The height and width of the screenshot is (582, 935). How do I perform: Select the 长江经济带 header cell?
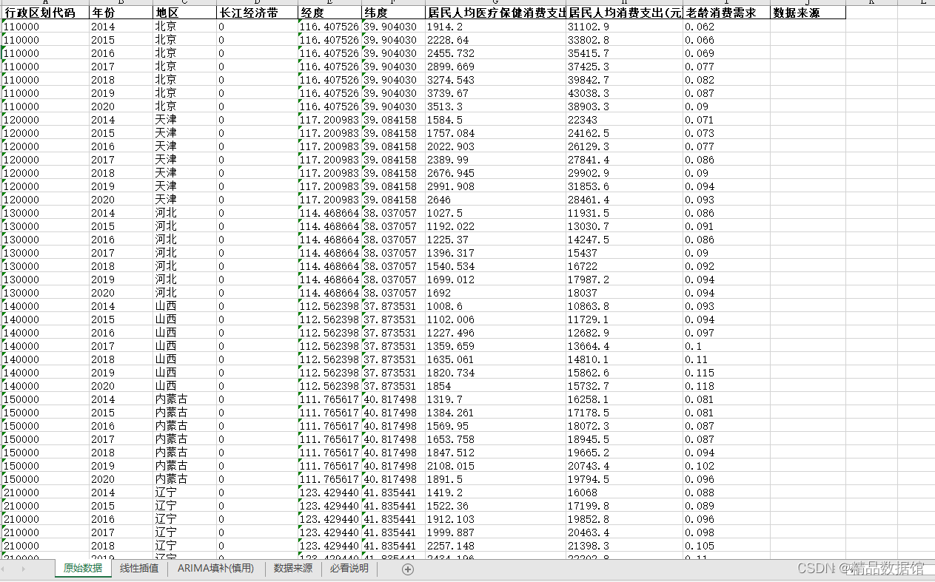point(257,13)
